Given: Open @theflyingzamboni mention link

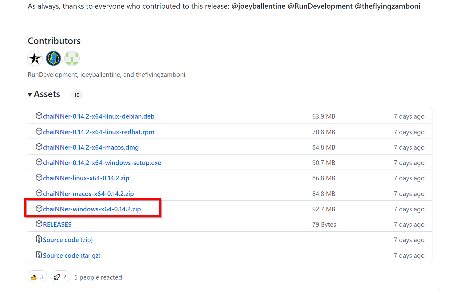Looking at the screenshot, I should (x=388, y=6).
